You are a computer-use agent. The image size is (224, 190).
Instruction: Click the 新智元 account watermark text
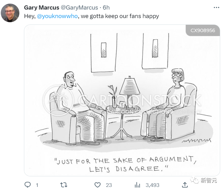coord(209,180)
